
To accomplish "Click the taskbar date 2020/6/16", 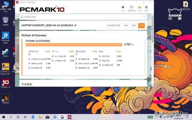I will [x=179, y=118].
